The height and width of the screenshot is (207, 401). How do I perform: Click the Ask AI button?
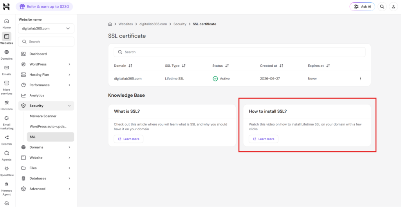pyautogui.click(x=362, y=7)
